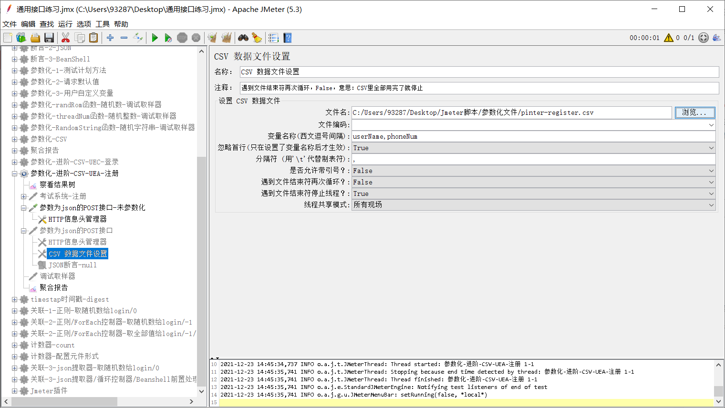Open the Templates toolbar icon

point(21,38)
